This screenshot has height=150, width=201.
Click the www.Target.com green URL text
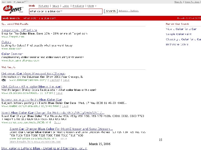(13, 37)
